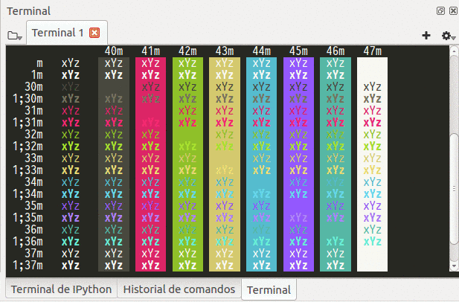Click the magenta 41m color column

(x=150, y=164)
